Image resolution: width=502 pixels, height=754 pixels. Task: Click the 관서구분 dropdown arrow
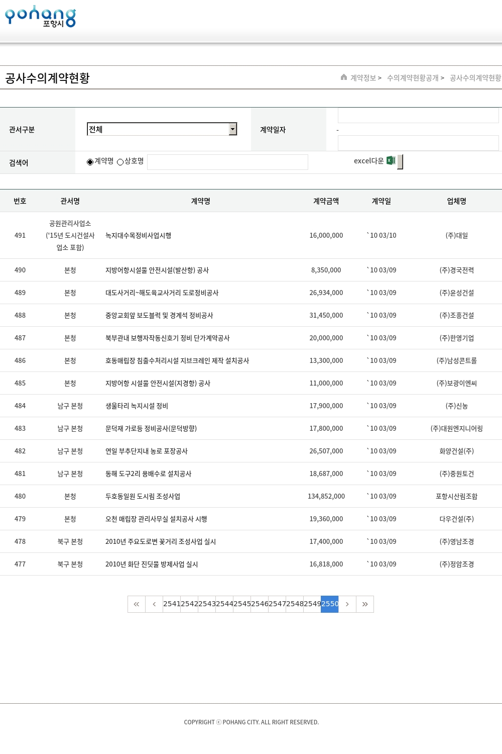[232, 129]
